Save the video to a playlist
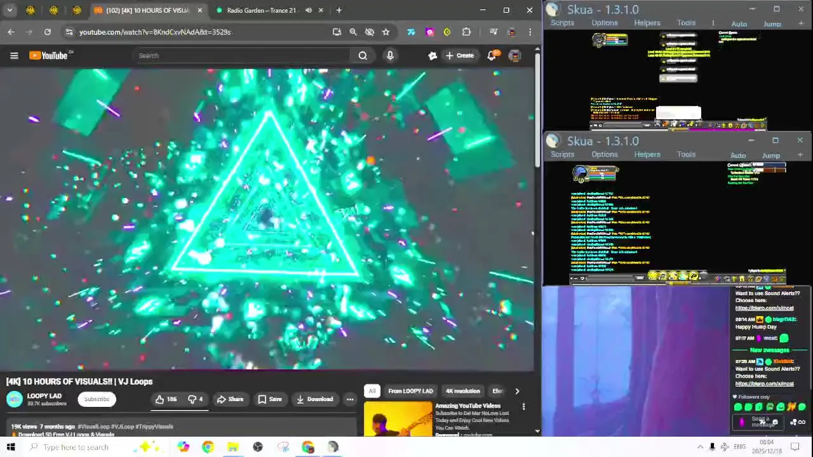Screen dimensions: 813x457 coord(270,399)
